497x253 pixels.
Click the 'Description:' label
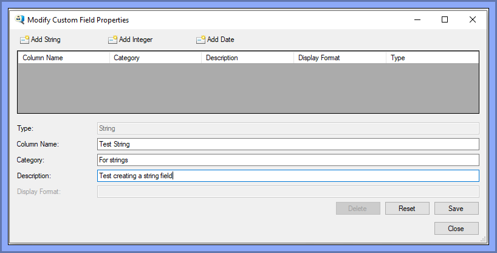click(34, 176)
